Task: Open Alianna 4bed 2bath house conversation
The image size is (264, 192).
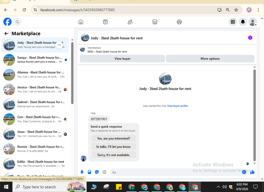Action: pyautogui.click(x=35, y=75)
